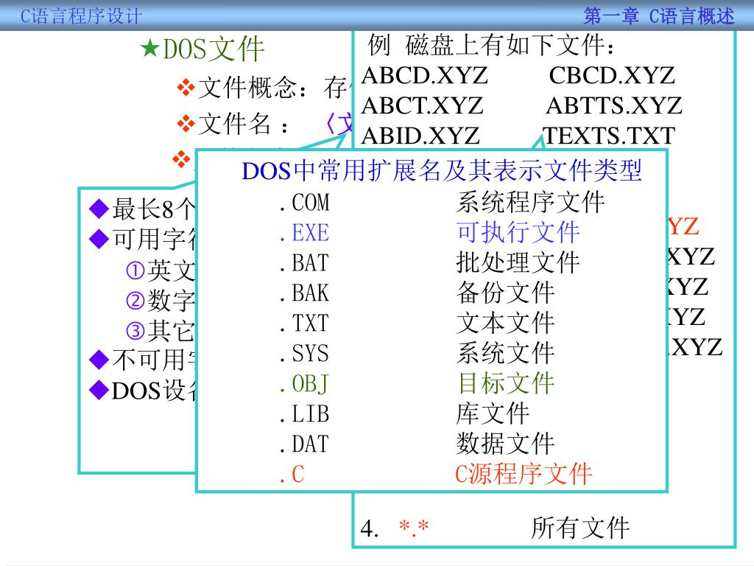Screen dimensions: 754x566
Task: Click the file name CBCD.XYZ
Action: tap(612, 76)
